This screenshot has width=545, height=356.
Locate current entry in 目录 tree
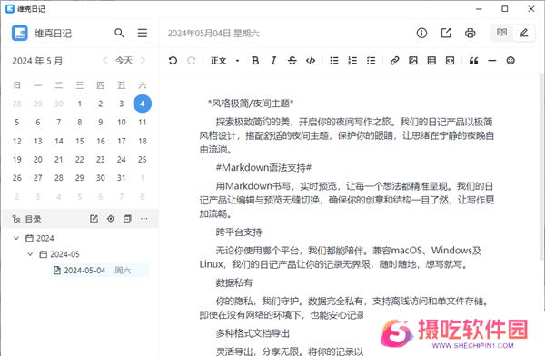[x=111, y=219]
